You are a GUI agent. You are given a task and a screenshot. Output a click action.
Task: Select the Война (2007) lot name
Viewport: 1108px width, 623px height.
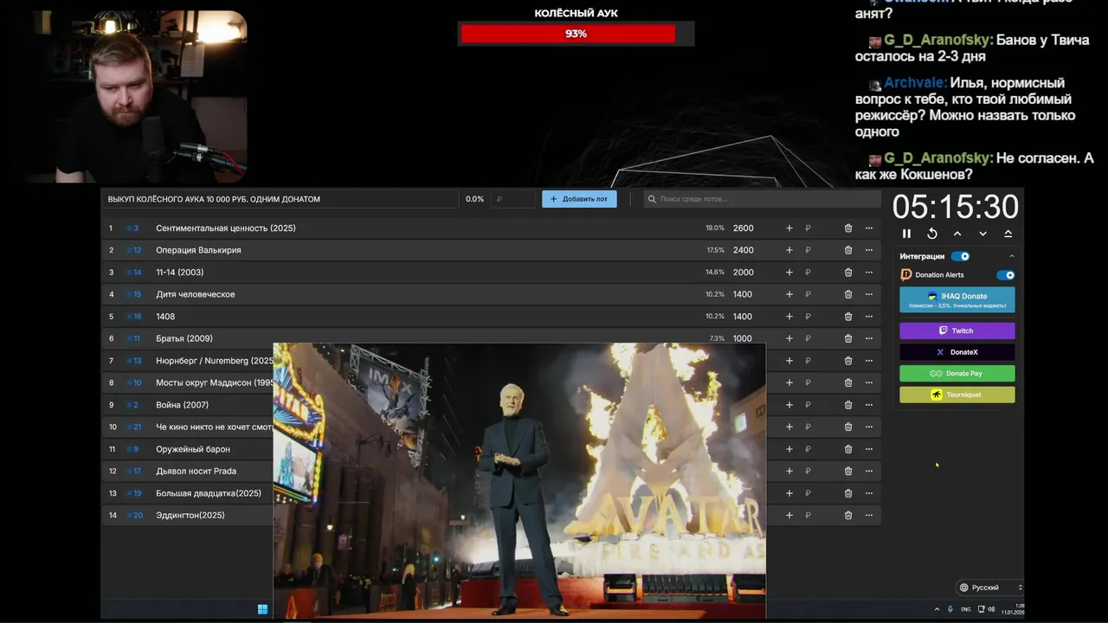182,405
